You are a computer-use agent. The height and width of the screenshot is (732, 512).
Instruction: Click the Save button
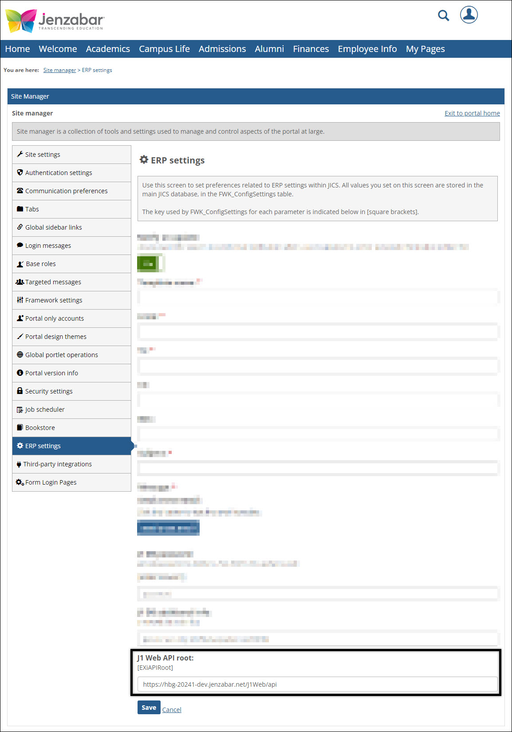149,708
